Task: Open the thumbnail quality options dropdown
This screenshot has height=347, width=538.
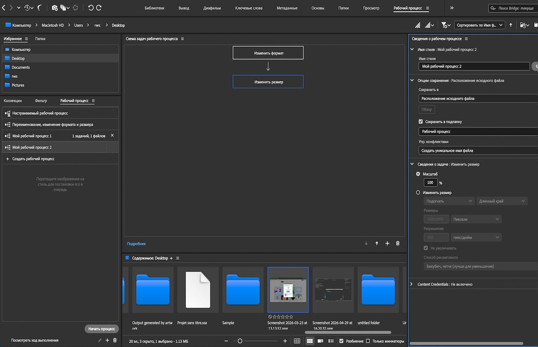Action: [430, 25]
